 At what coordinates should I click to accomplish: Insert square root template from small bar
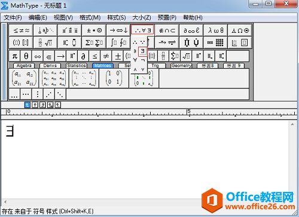click(x=186, y=56)
